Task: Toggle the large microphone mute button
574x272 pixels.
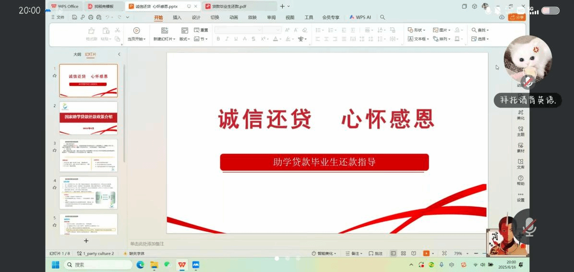Action: click(x=529, y=226)
